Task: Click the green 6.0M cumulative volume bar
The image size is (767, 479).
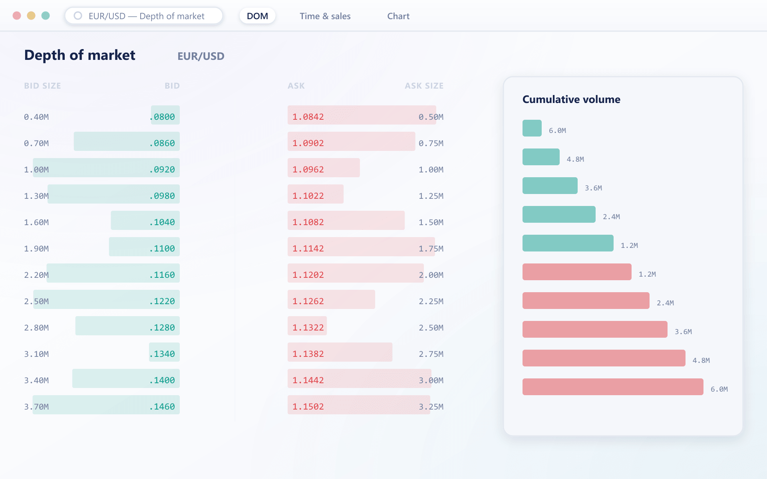Action: [532, 128]
